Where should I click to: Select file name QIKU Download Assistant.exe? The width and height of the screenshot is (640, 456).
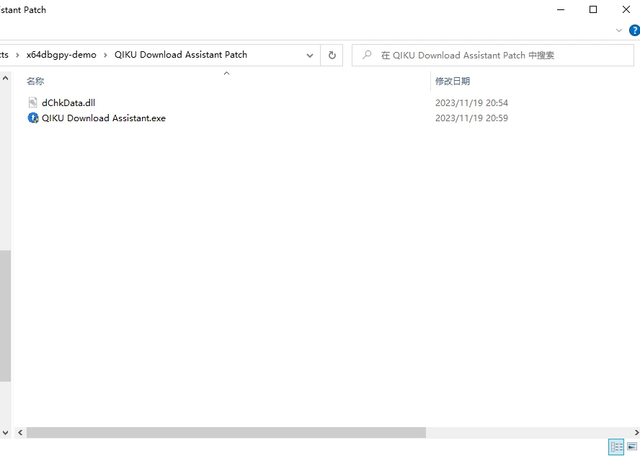click(x=104, y=118)
